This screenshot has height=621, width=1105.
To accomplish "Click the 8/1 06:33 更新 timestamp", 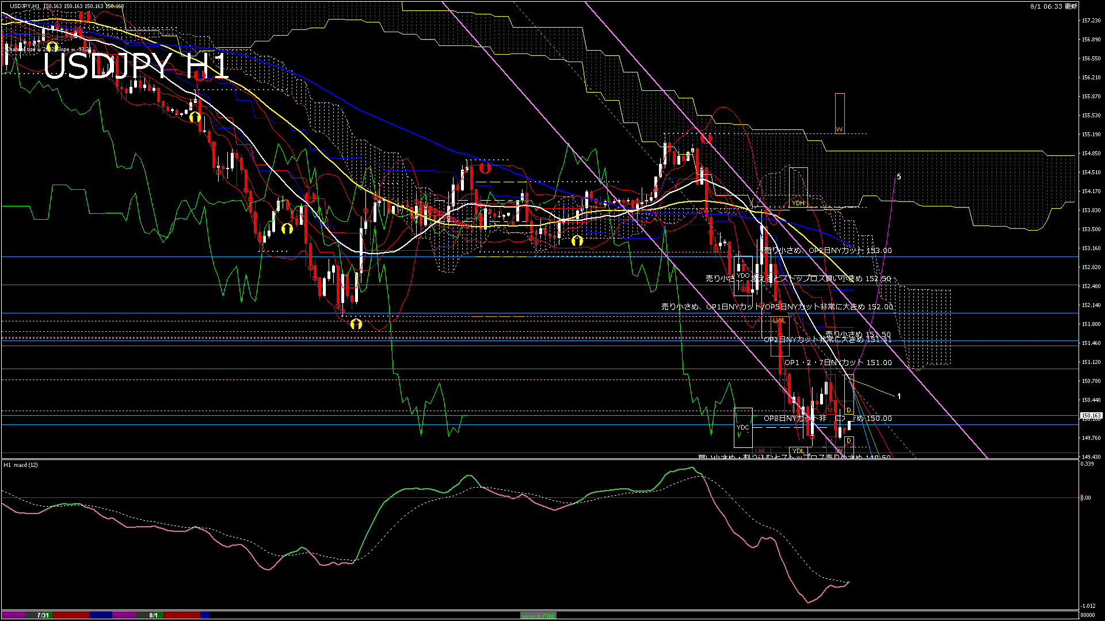I will (1053, 6).
